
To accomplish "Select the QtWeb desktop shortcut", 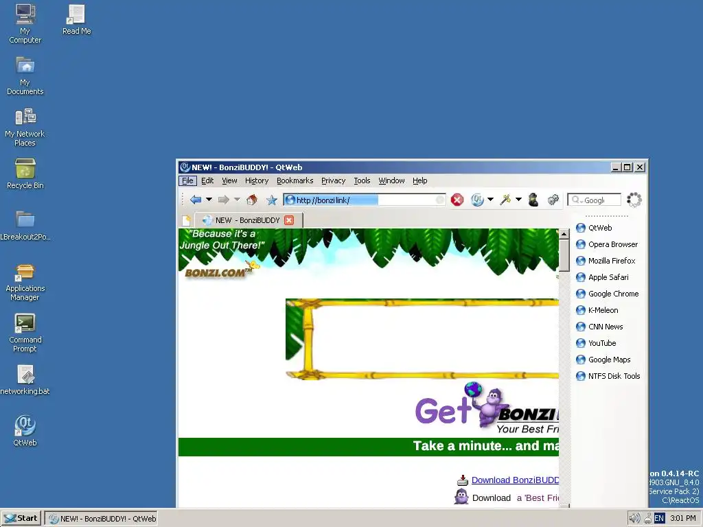I will click(x=25, y=431).
